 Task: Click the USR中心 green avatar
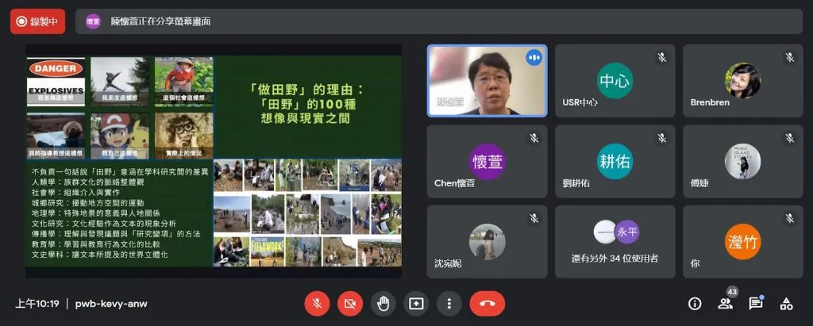[x=615, y=81]
